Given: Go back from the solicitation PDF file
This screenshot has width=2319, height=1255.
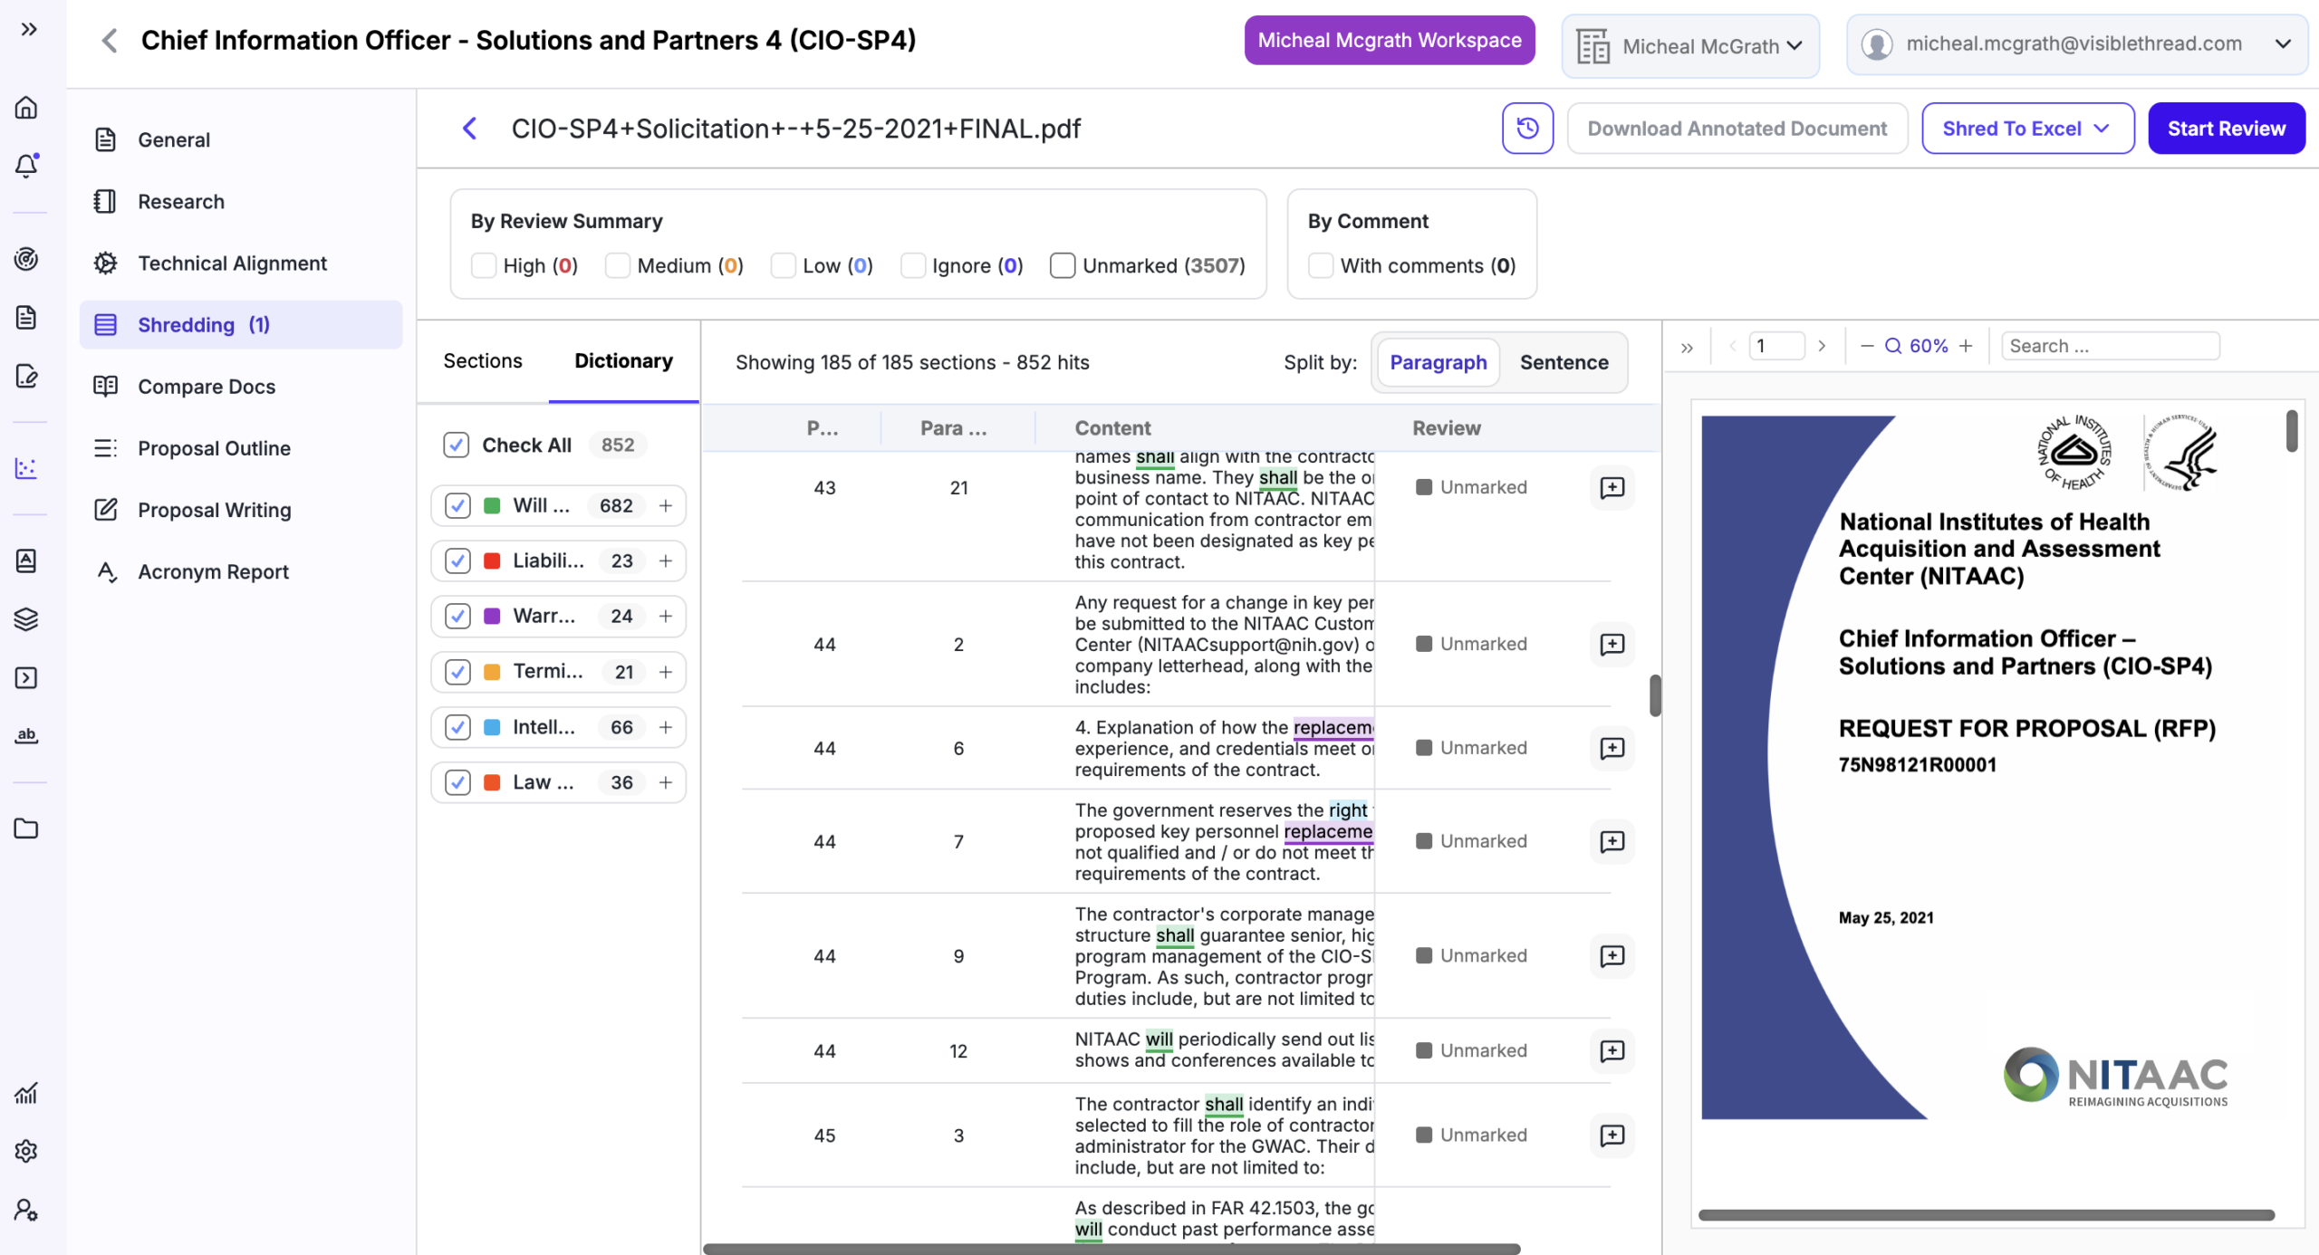Looking at the screenshot, I should tap(469, 129).
